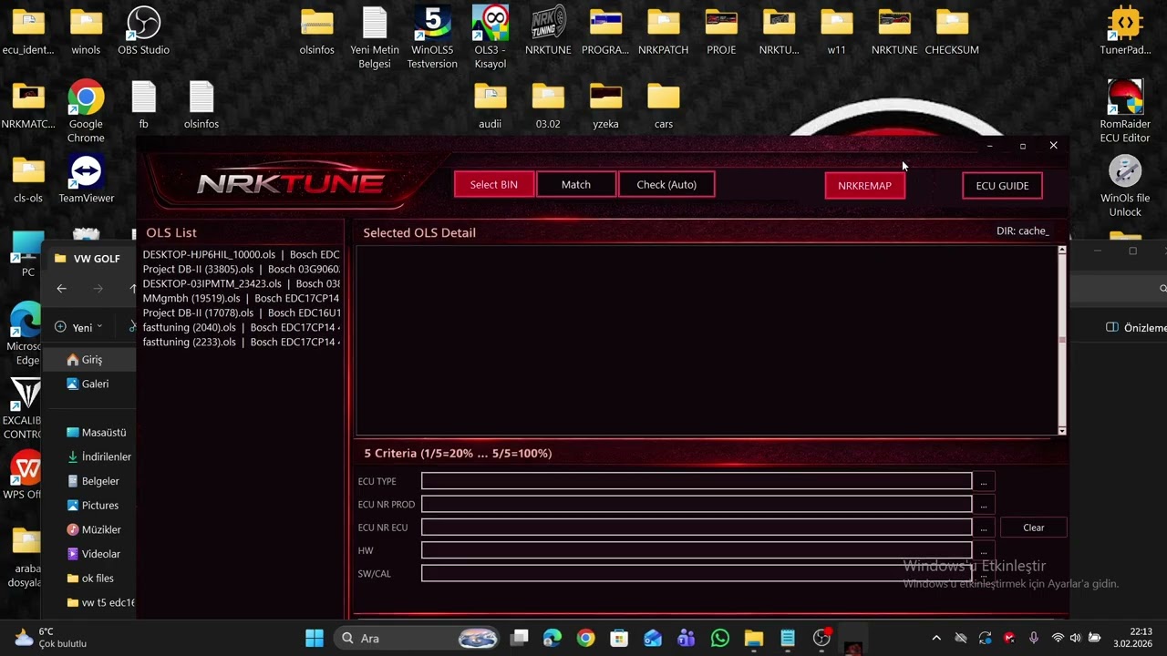Open File Explorer from taskbar

pos(754,638)
